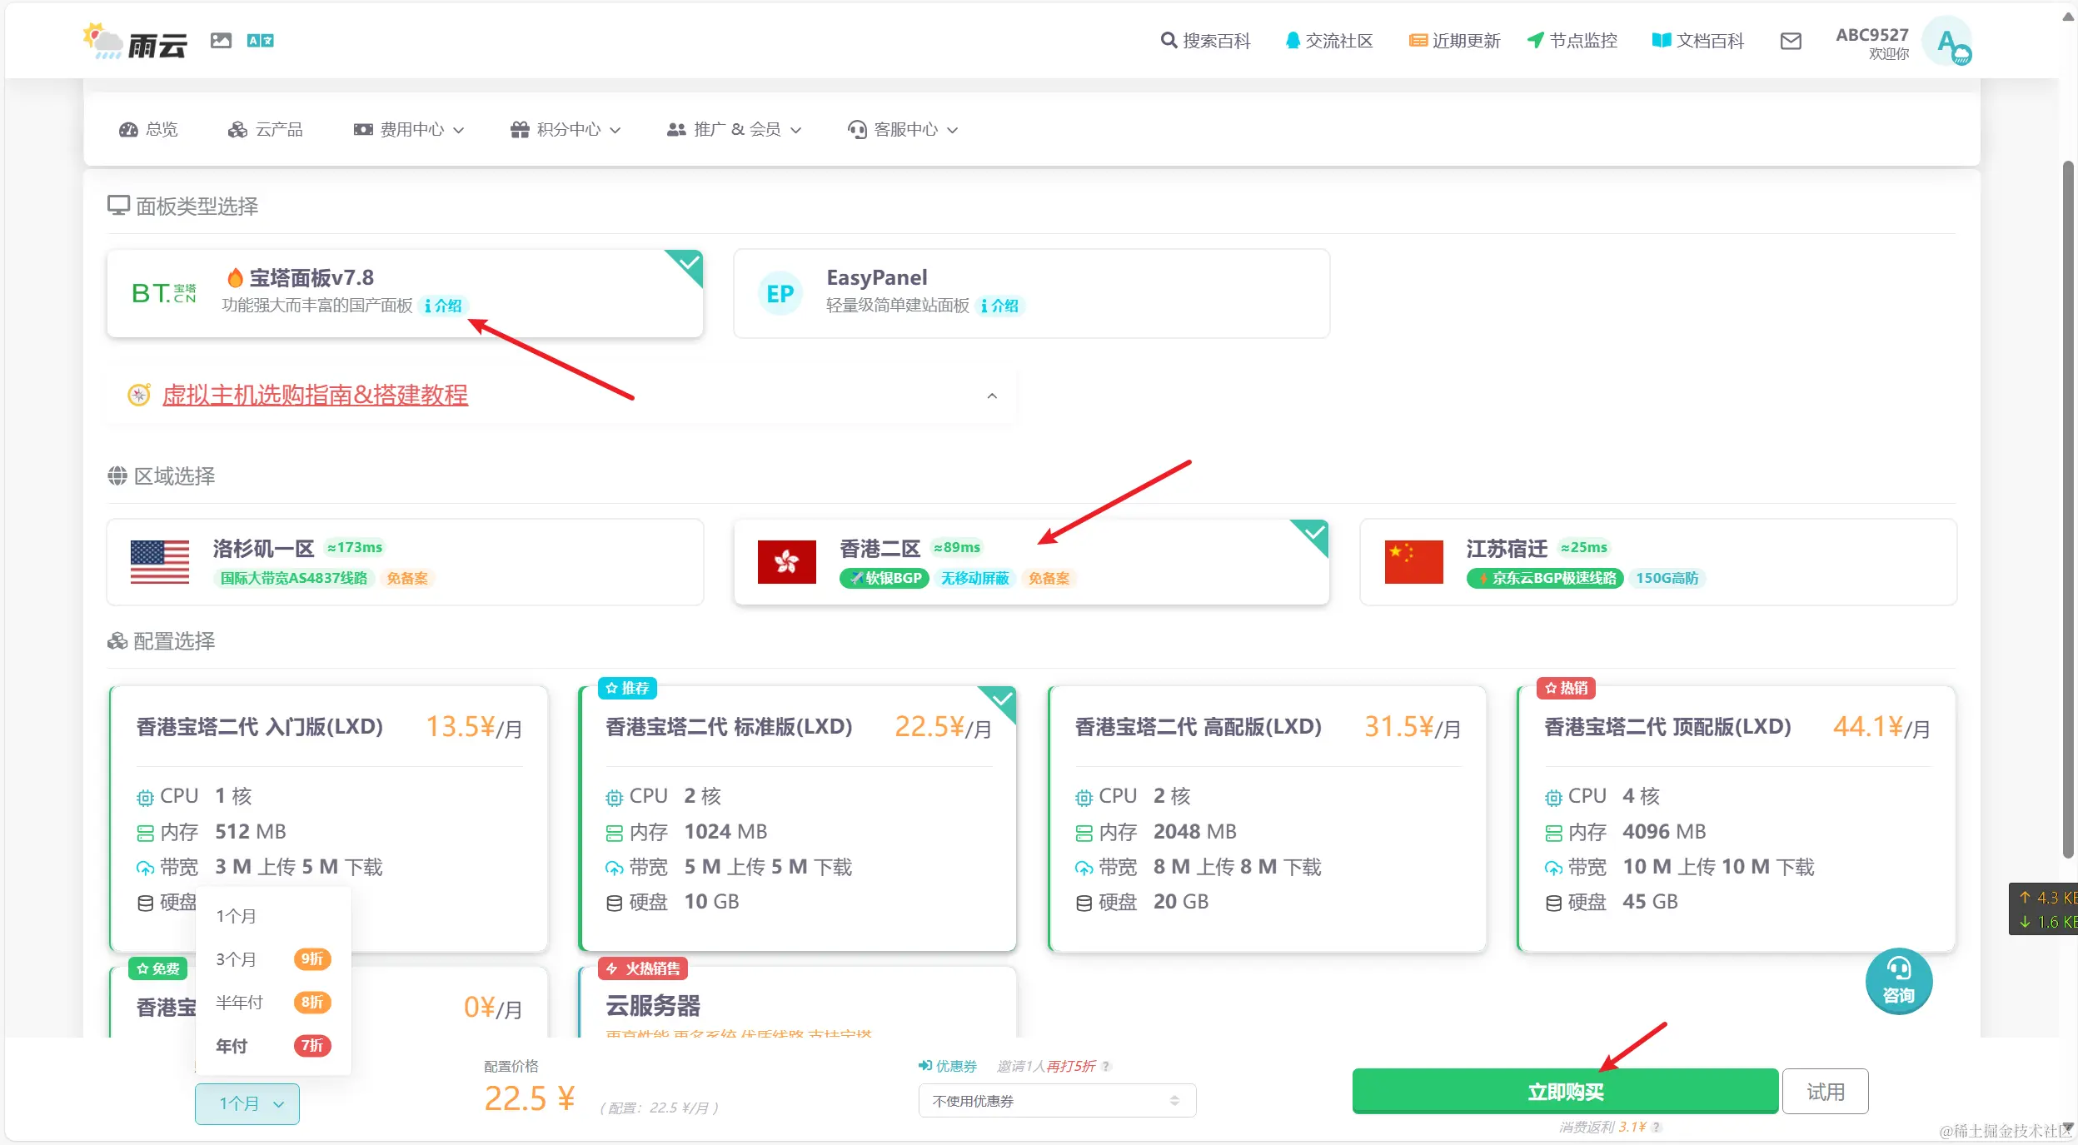Click the 雨云 logo

135,42
